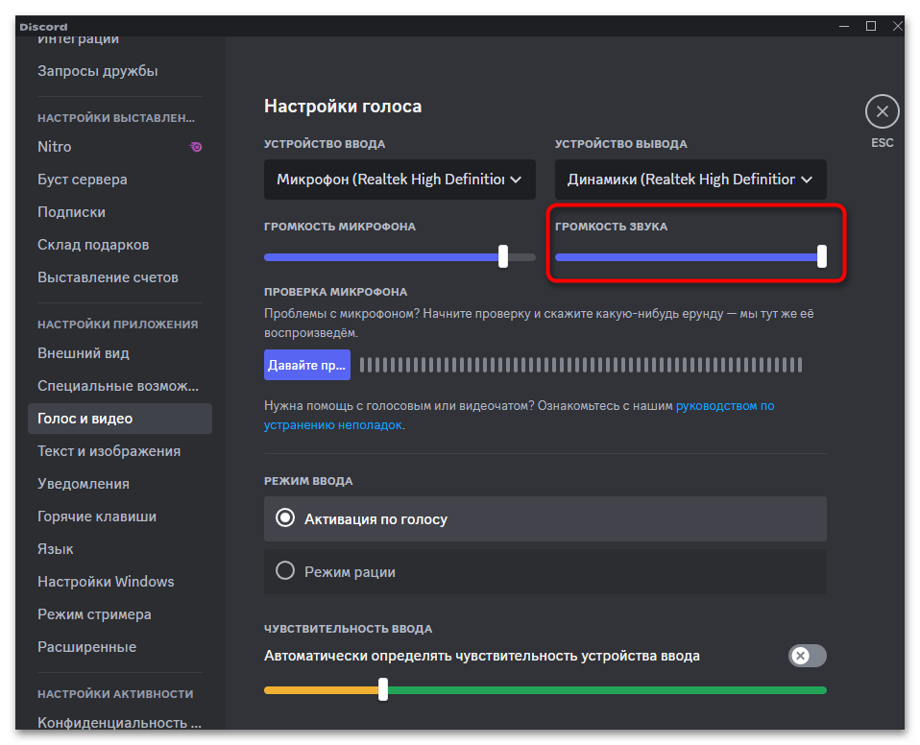
Task: Open the input device dropdown (Микрофон)
Action: (399, 180)
